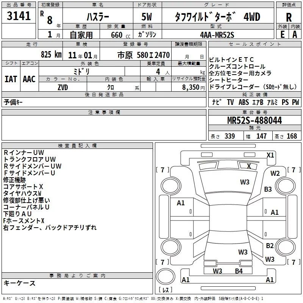Screen dimensions: 303x303
Task: Click the mileage value 825 km
Action: click(x=51, y=55)
